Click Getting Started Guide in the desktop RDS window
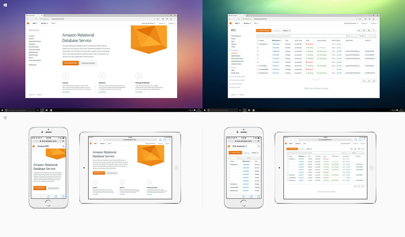The height and width of the screenshot is (237, 405). 88,63
